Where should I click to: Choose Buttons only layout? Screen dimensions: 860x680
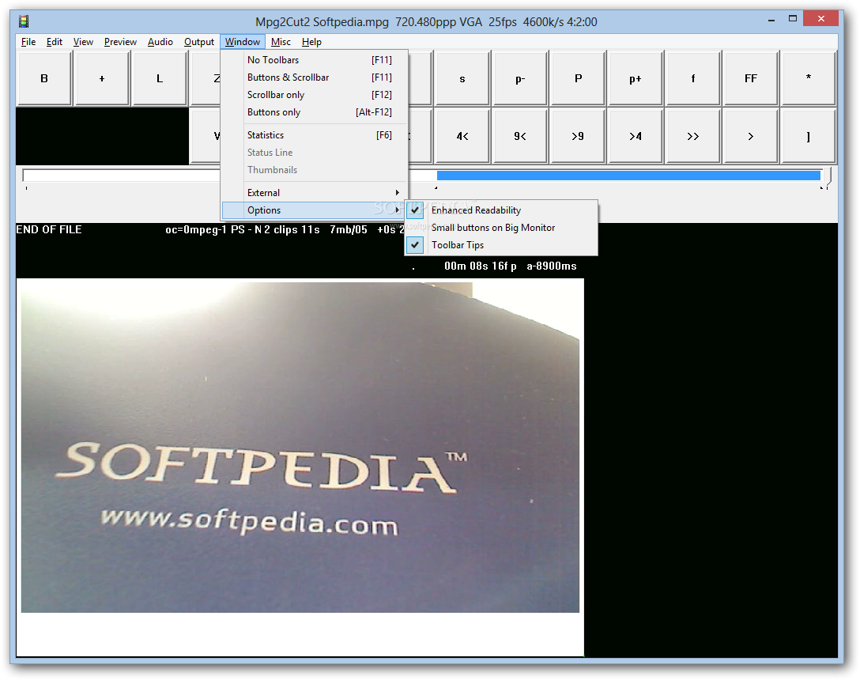tap(315, 112)
